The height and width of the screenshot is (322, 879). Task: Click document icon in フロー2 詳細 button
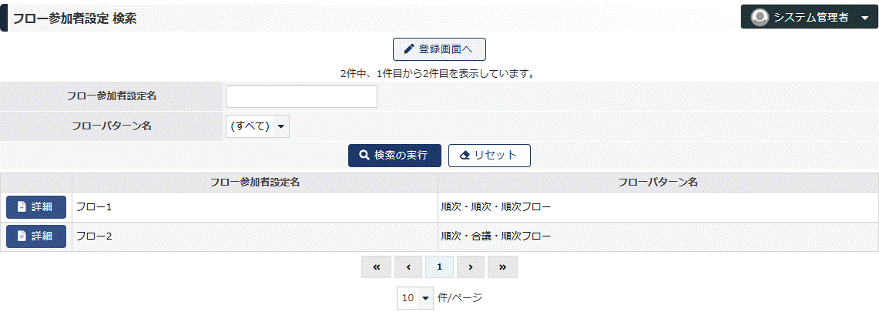pyautogui.click(x=22, y=236)
